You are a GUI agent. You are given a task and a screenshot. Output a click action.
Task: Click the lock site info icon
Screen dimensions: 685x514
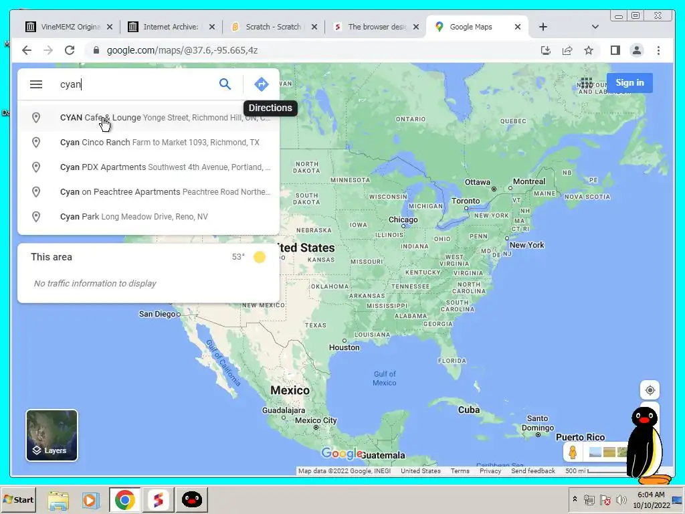(96, 50)
